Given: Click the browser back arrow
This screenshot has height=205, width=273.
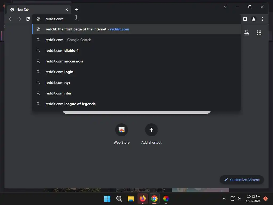Looking at the screenshot, I should 11,19.
